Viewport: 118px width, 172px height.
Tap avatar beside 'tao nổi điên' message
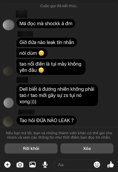point(8,71)
